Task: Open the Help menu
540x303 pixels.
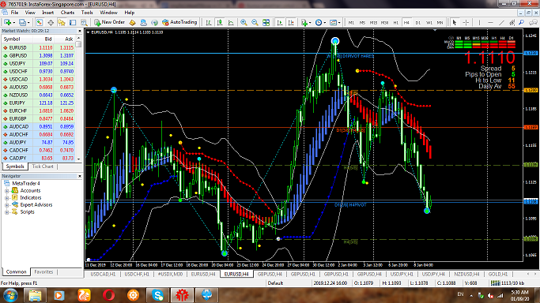Action: point(130,13)
